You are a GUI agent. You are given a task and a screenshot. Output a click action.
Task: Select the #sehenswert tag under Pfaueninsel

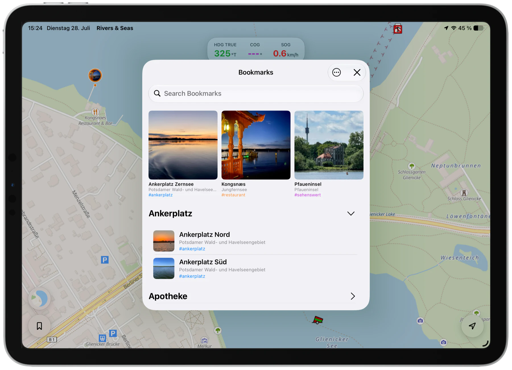coord(307,195)
